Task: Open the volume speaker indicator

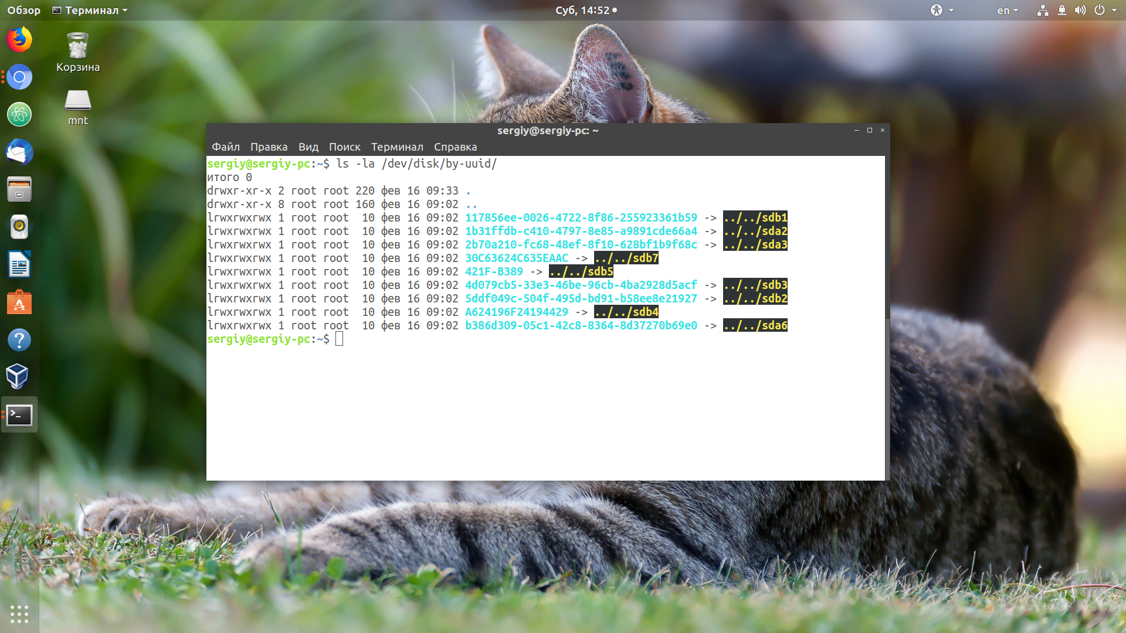Action: (x=1080, y=10)
